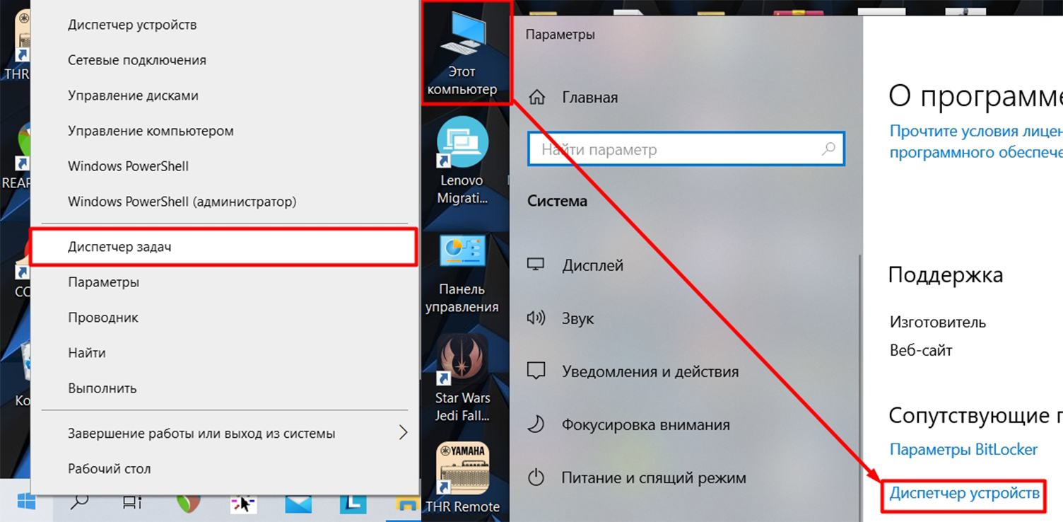
Task: Open Панель управления desktop icon
Action: (x=463, y=272)
